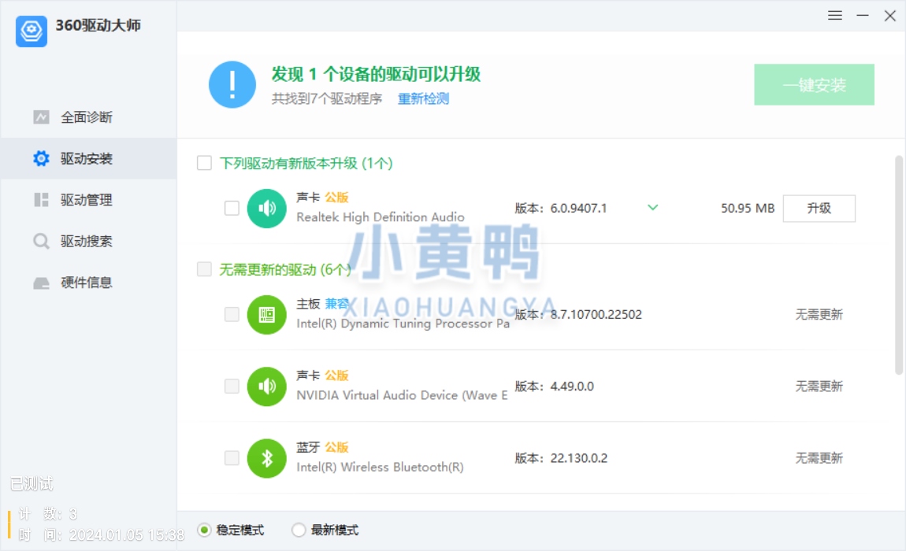The image size is (906, 551).
Task: Click the 驱动搜索 magnifier icon in sidebar
Action: click(x=41, y=241)
